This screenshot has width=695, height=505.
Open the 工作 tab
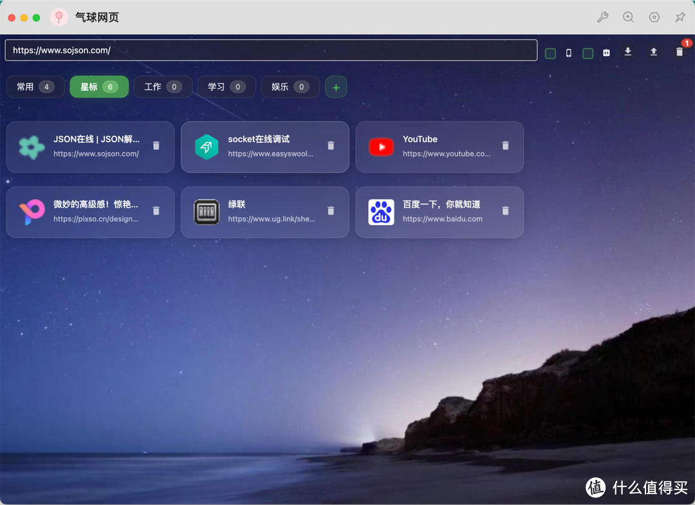(163, 87)
